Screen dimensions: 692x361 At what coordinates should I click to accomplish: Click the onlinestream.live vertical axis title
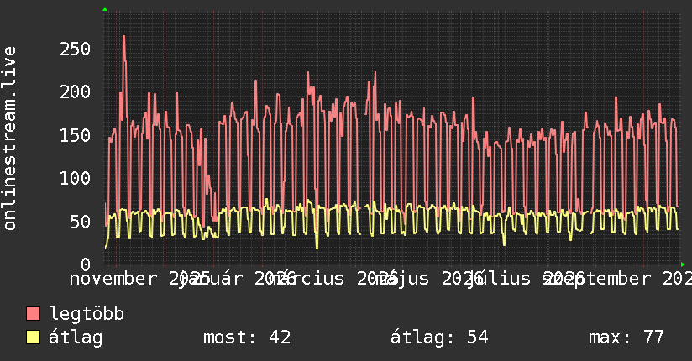pos(9,139)
